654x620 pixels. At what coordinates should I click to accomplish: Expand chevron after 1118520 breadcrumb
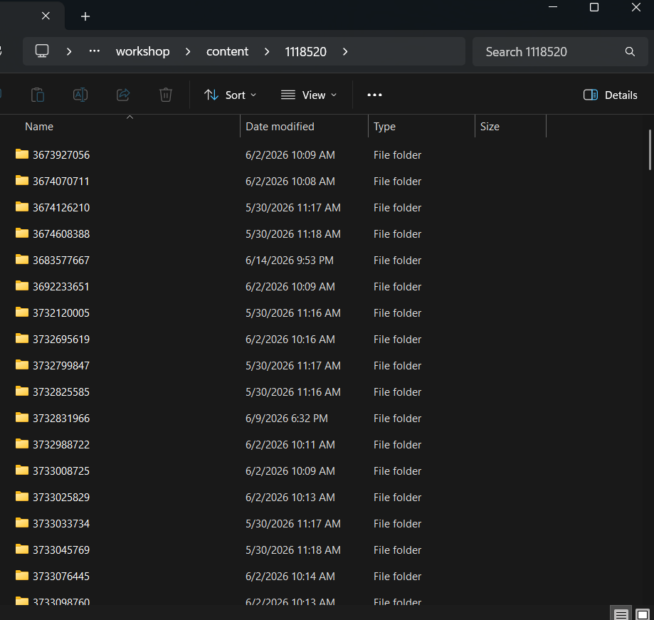tap(345, 52)
